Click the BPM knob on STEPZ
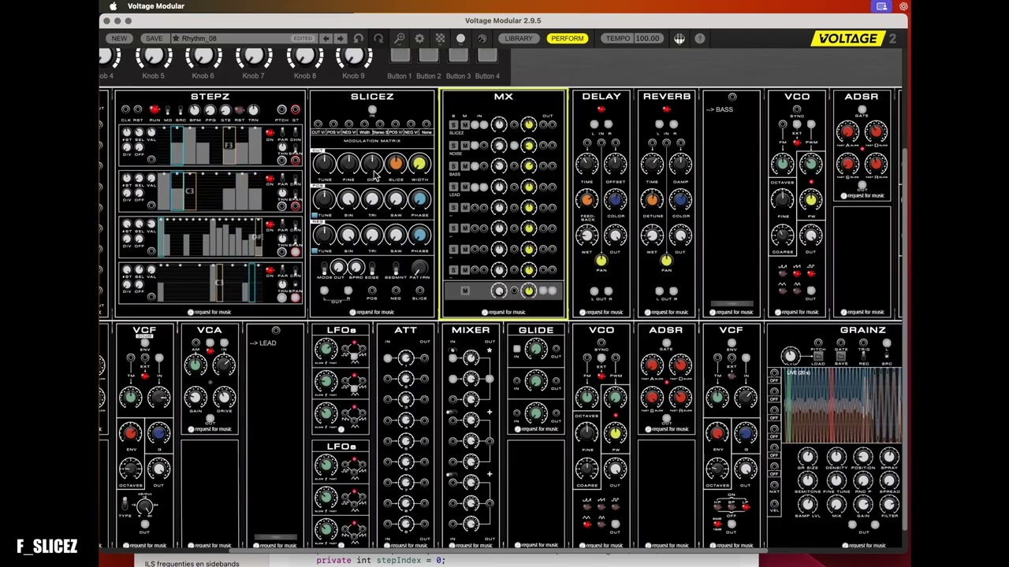 coord(194,110)
